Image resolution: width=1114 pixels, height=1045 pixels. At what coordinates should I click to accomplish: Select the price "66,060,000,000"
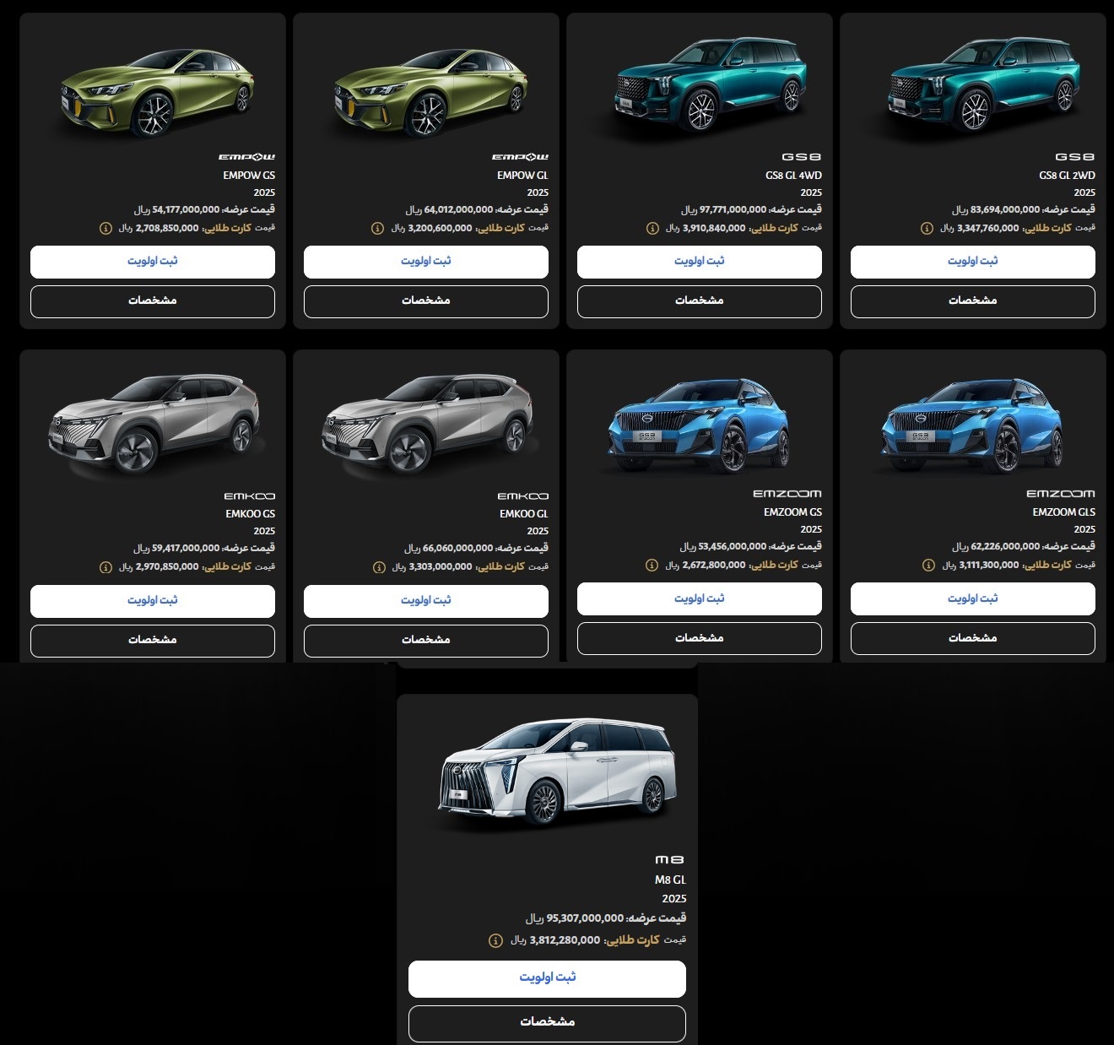tap(457, 549)
